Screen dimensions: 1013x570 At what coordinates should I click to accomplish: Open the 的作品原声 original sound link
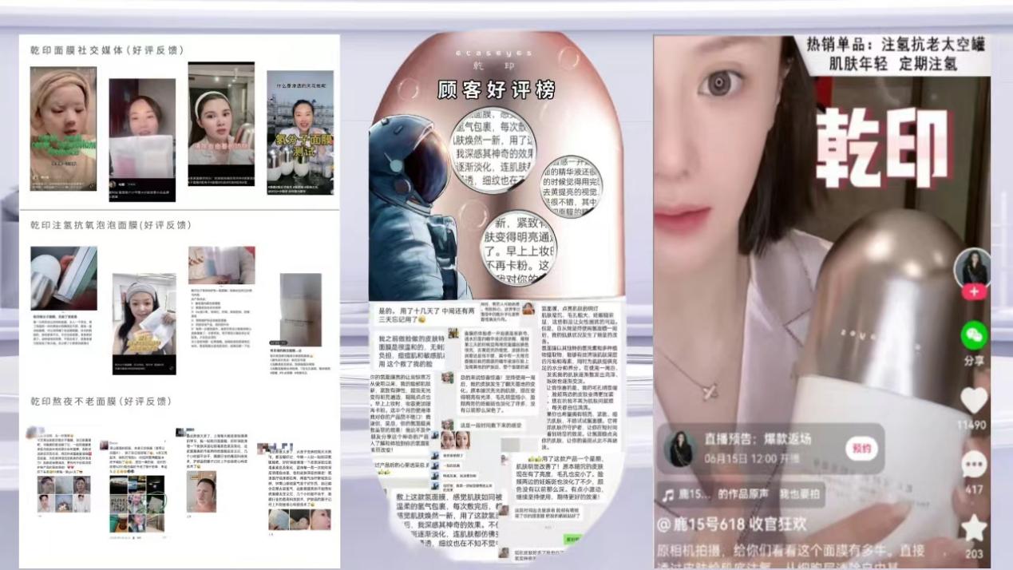[745, 495]
